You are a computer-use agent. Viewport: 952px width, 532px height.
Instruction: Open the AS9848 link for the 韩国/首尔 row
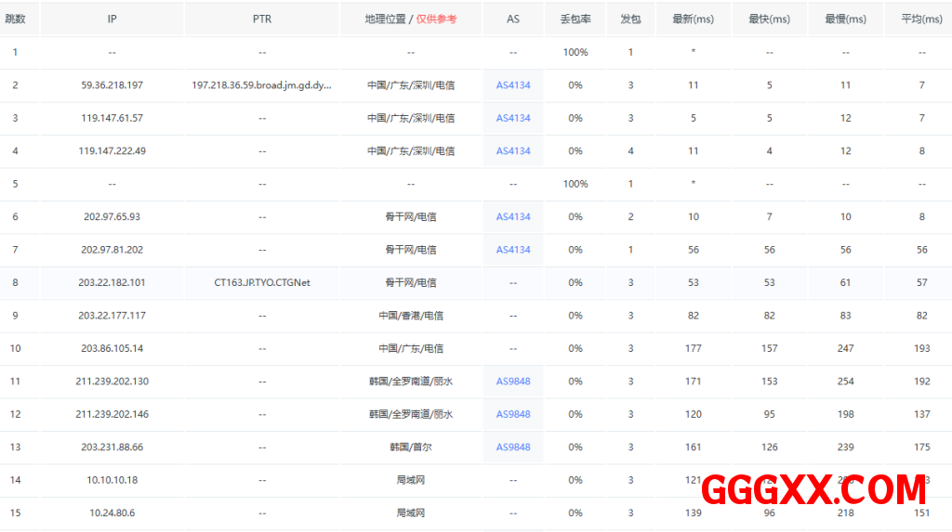point(512,448)
